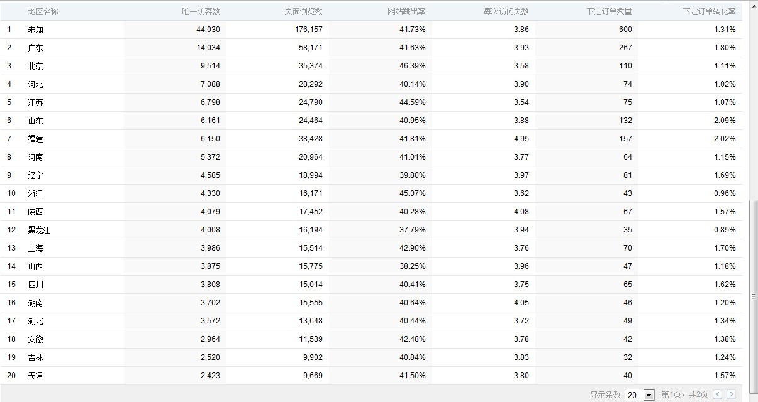Select the 北京 region row
Image resolution: width=758 pixels, height=402 pixels.
point(372,66)
